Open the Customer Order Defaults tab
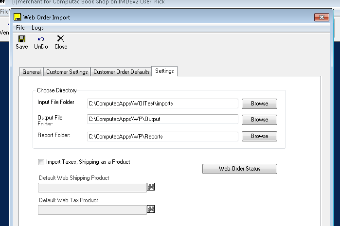 click(121, 72)
